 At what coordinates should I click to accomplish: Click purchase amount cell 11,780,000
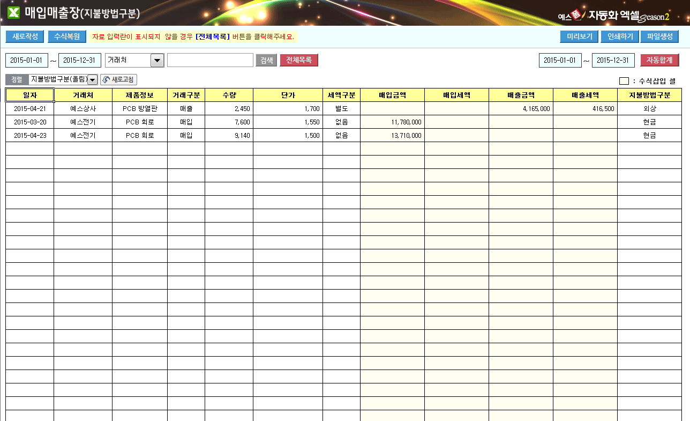393,122
